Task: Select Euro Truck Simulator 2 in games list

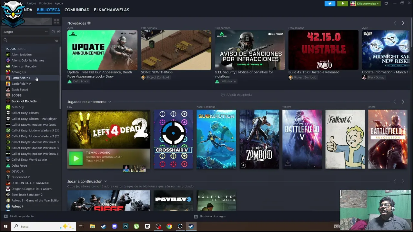Action: click(x=27, y=195)
